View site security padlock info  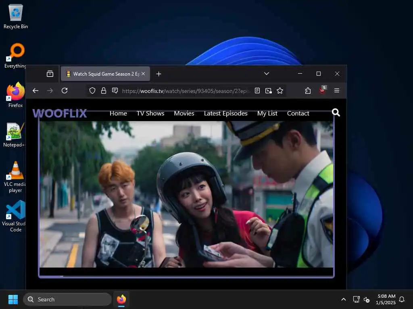(104, 91)
